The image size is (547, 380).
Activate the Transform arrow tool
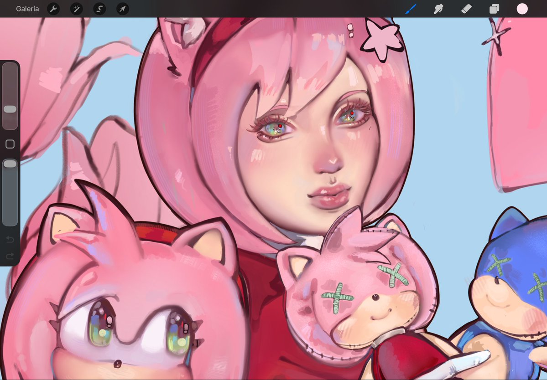(122, 9)
